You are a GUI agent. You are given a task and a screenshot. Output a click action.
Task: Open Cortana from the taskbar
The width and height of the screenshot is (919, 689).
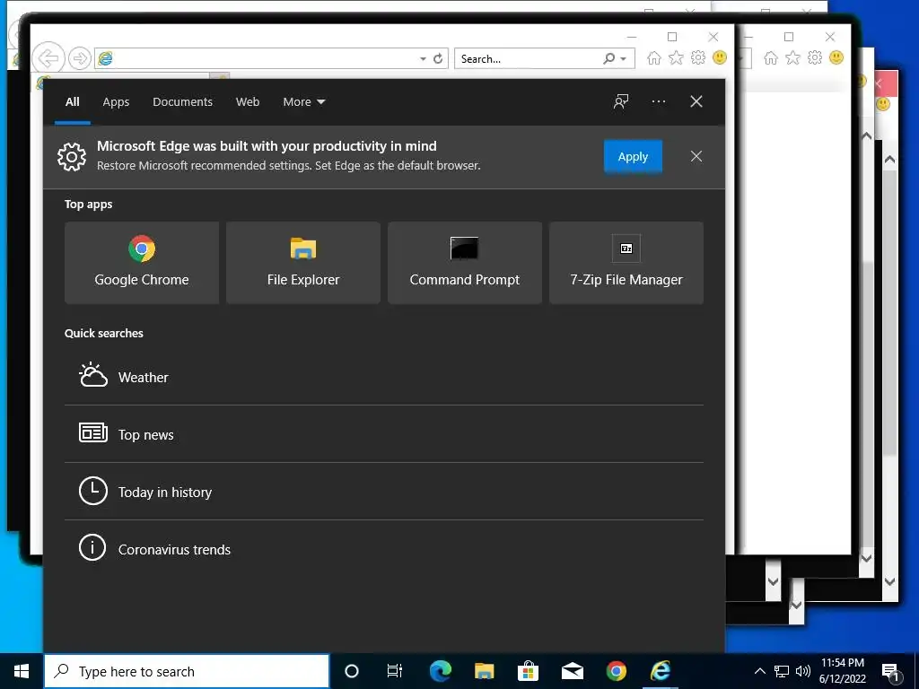(351, 671)
